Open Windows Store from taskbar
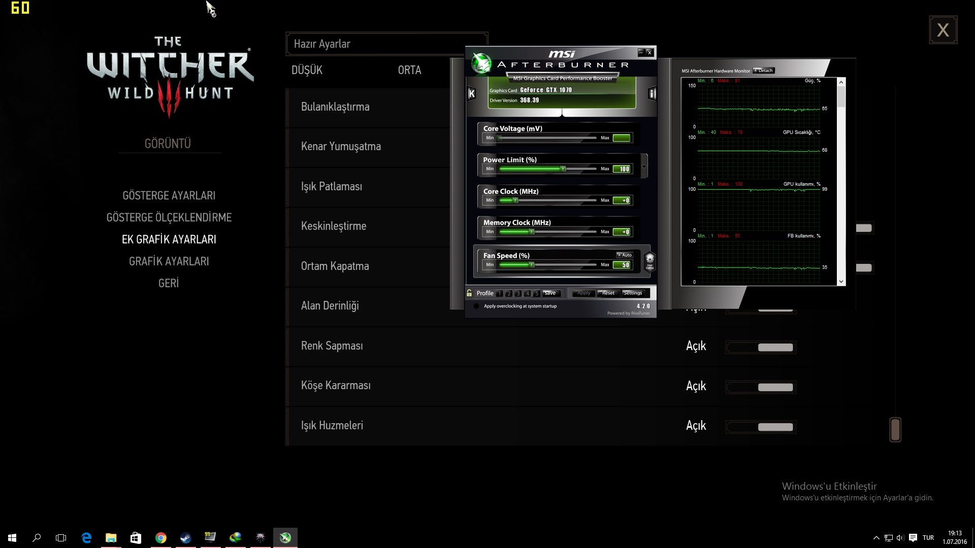 tap(136, 538)
